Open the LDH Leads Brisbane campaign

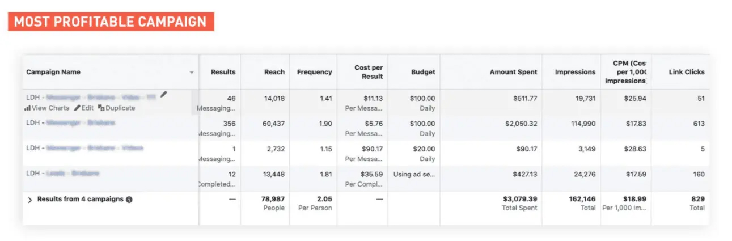click(63, 173)
